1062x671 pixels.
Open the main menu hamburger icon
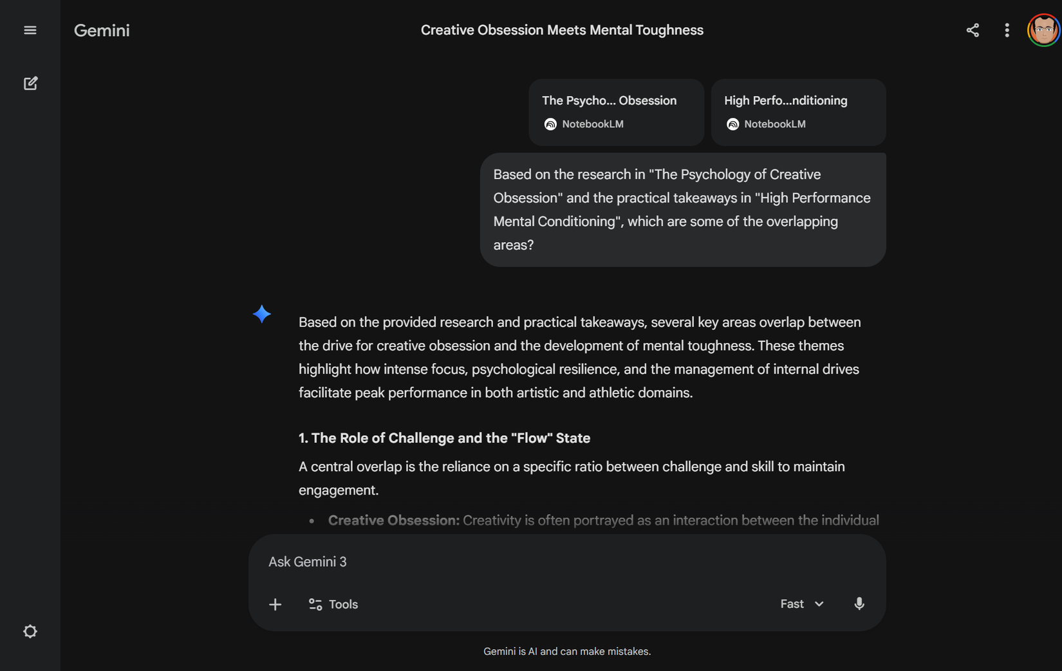tap(30, 30)
